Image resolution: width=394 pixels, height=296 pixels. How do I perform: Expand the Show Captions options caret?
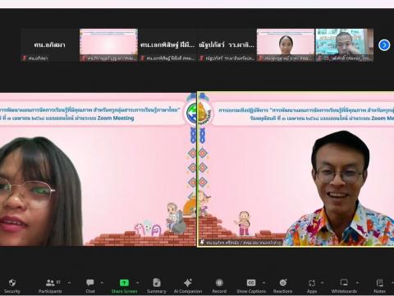tap(263, 283)
